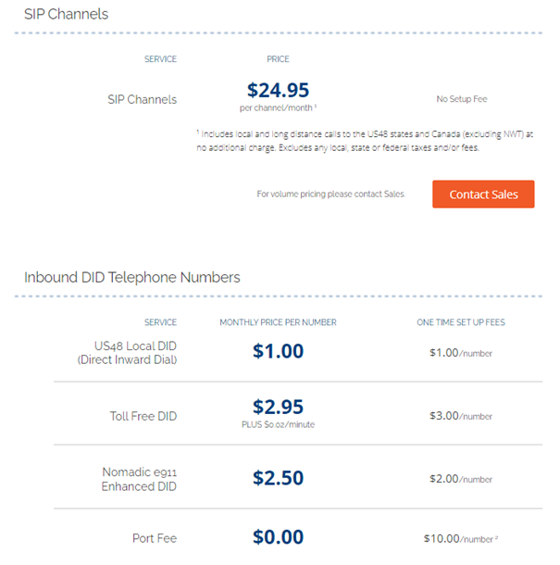The height and width of the screenshot is (565, 560).
Task: Select the 'per channel/month' text
Action: pyautogui.click(x=278, y=107)
